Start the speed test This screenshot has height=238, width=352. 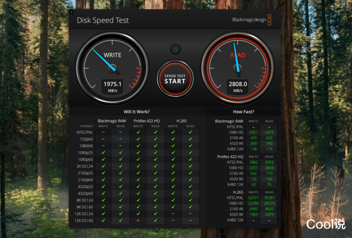click(x=175, y=79)
